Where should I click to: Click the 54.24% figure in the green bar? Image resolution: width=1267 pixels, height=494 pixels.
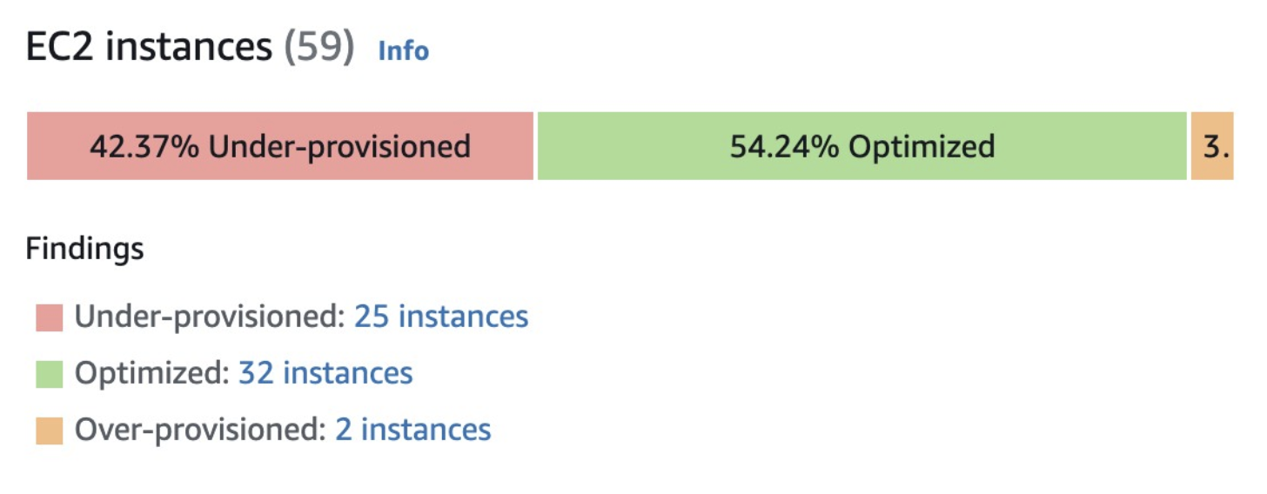[784, 146]
